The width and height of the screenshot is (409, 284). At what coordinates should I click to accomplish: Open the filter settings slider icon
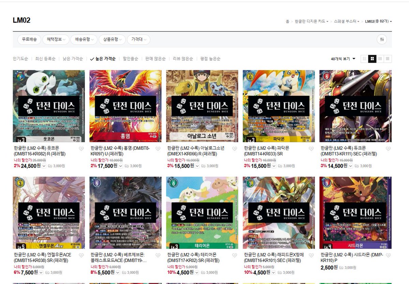pyautogui.click(x=382, y=40)
